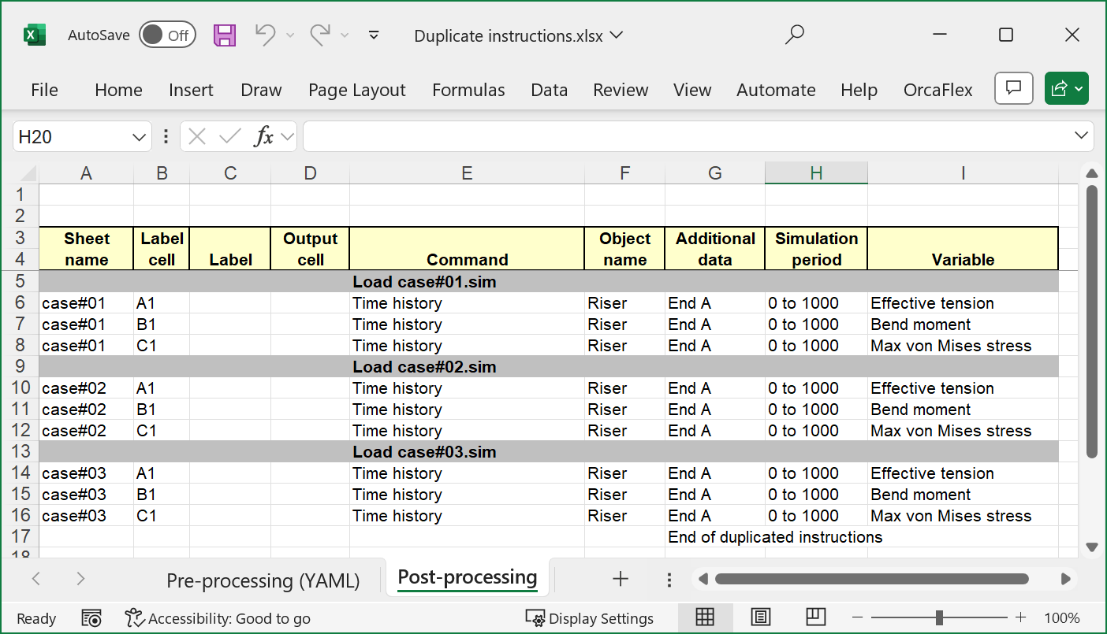Add a new sheet with plus icon

click(621, 580)
